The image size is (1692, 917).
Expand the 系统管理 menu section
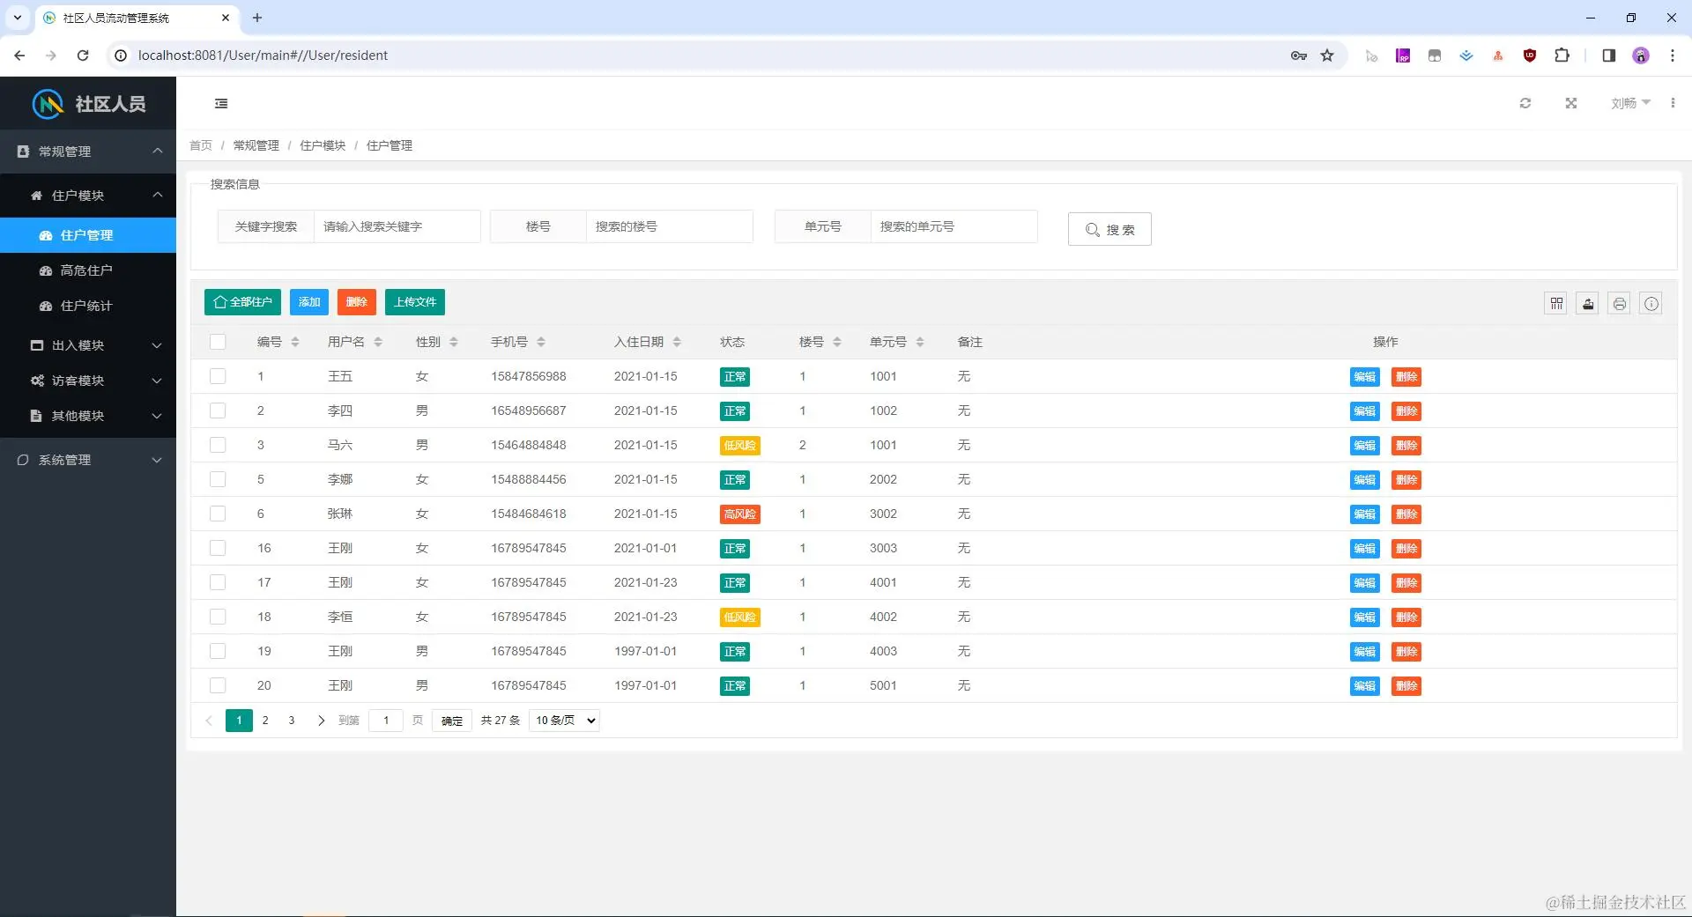point(88,460)
